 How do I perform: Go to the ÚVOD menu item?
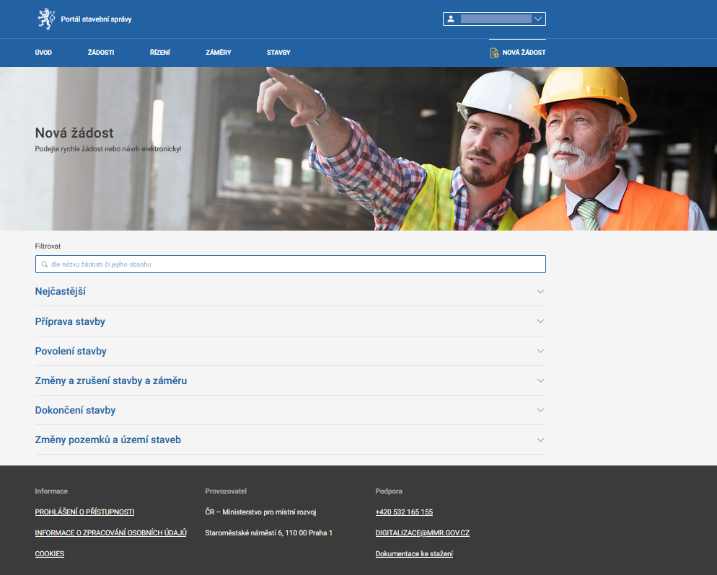coord(43,53)
